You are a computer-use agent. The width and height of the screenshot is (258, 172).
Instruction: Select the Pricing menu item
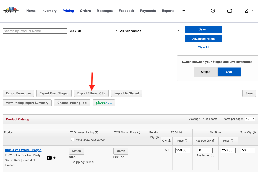tap(68, 11)
